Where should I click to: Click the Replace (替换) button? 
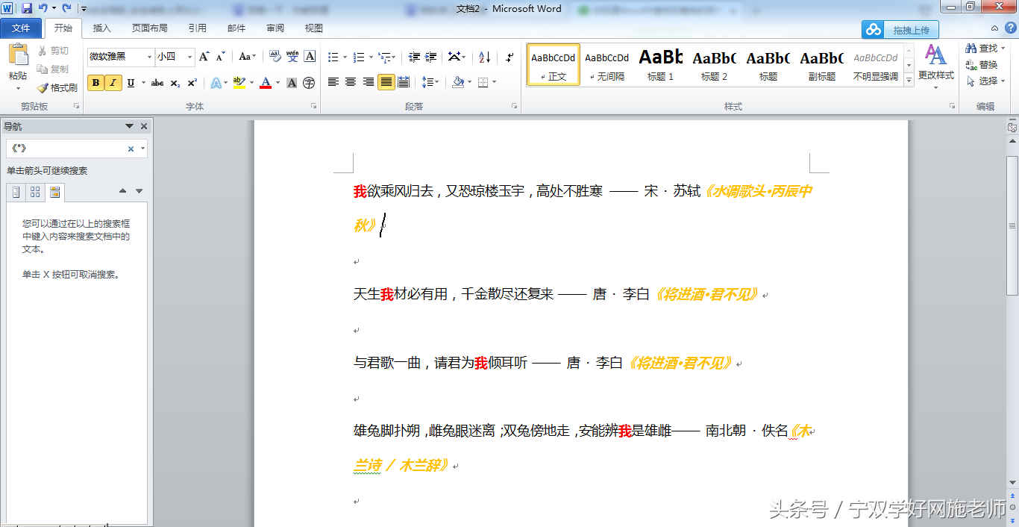pyautogui.click(x=982, y=65)
